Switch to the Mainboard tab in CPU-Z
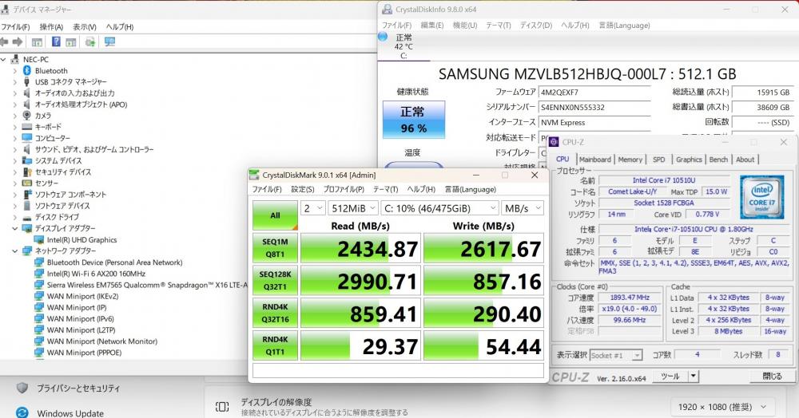The image size is (799, 418). (x=594, y=160)
